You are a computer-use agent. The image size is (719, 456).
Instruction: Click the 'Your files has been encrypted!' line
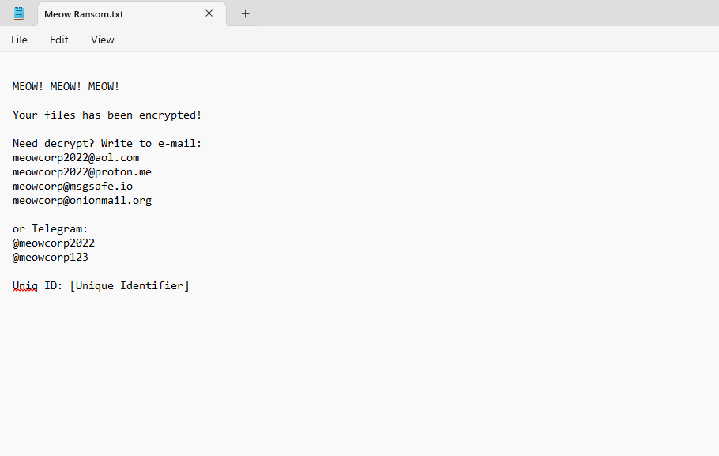click(x=107, y=115)
